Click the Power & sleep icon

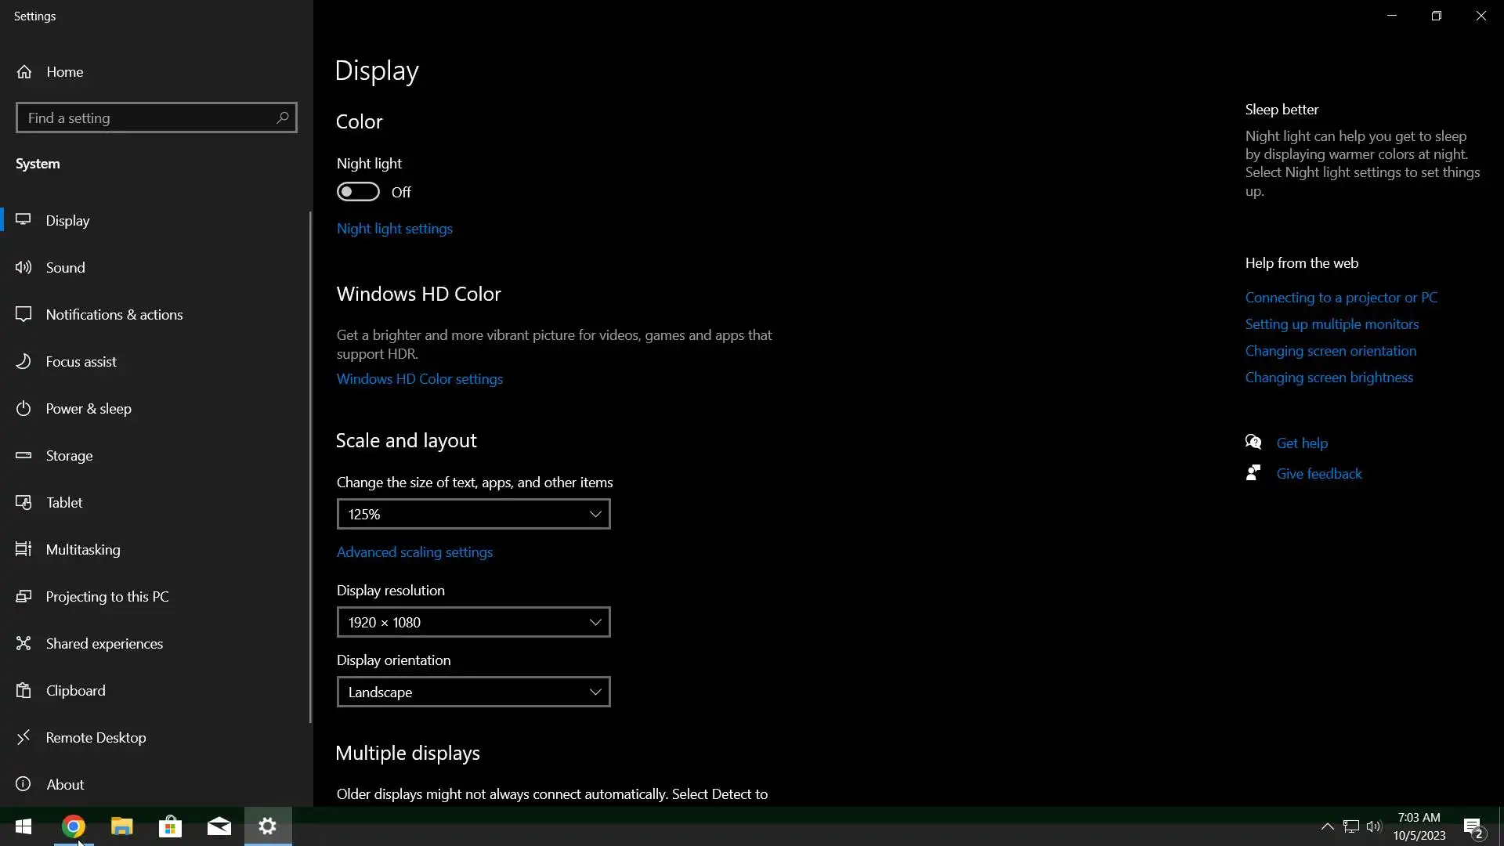pos(23,409)
